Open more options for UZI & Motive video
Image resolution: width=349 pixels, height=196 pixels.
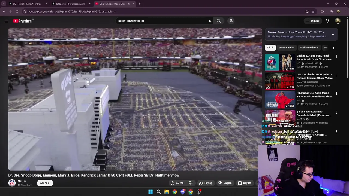pyautogui.click(x=336, y=75)
